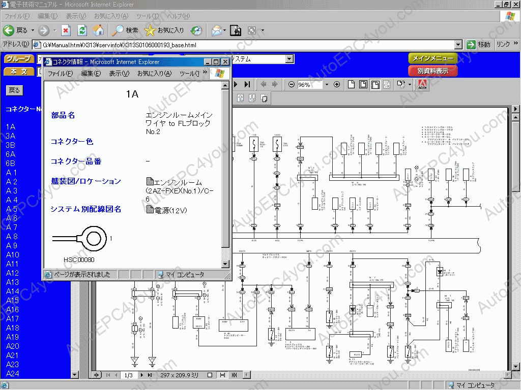Select connector A10 in the list
The image size is (521, 390).
click(13, 255)
